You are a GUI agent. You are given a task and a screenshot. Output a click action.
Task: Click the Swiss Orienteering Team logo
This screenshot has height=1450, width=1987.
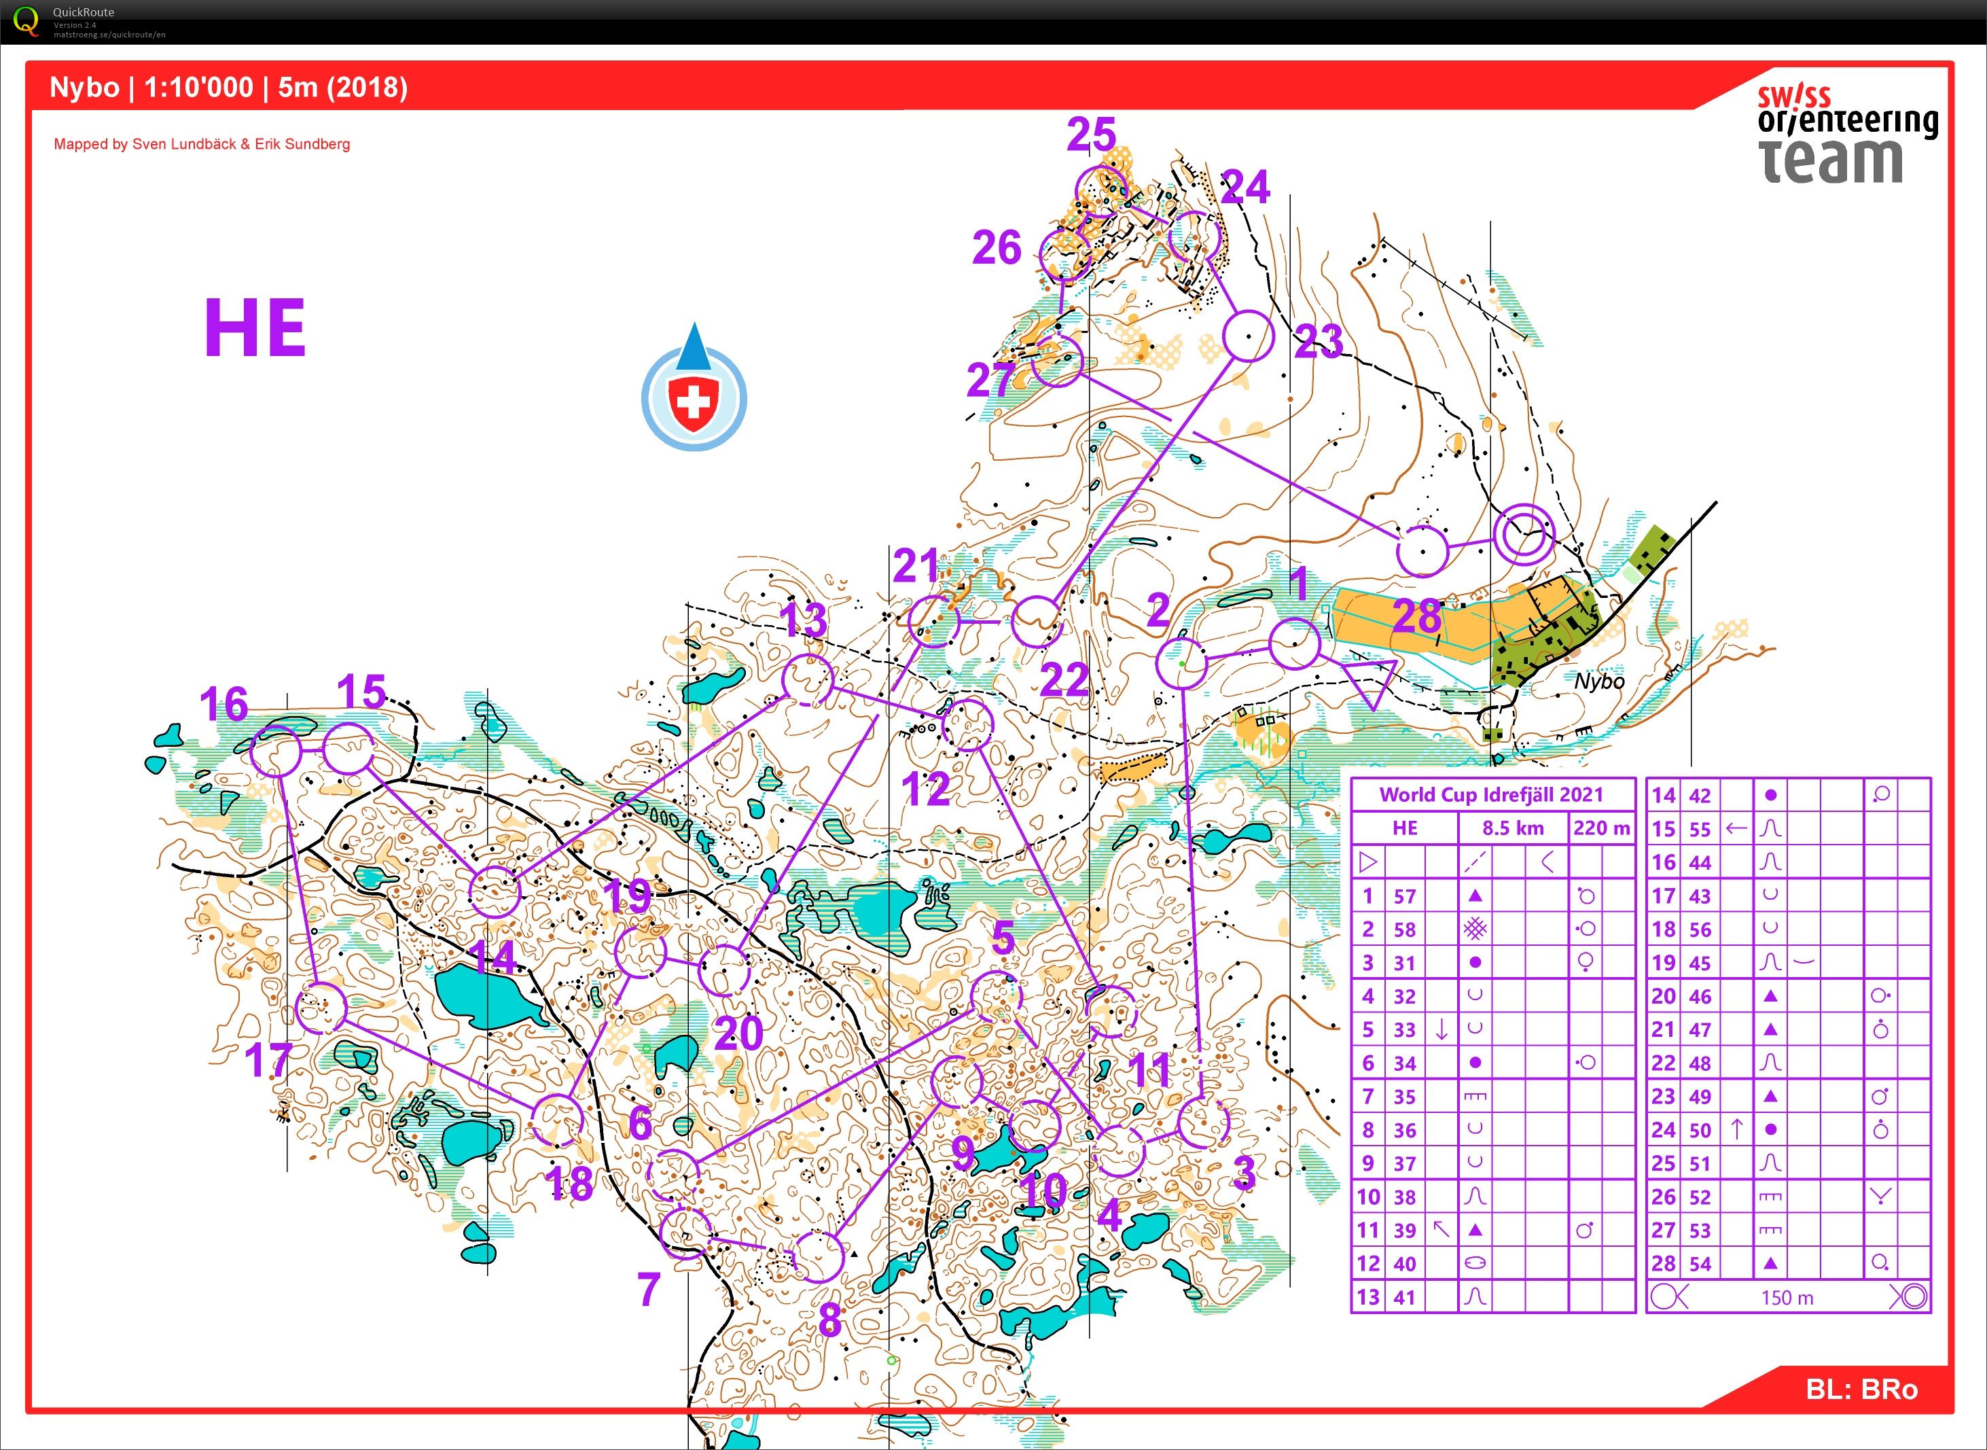click(1846, 133)
